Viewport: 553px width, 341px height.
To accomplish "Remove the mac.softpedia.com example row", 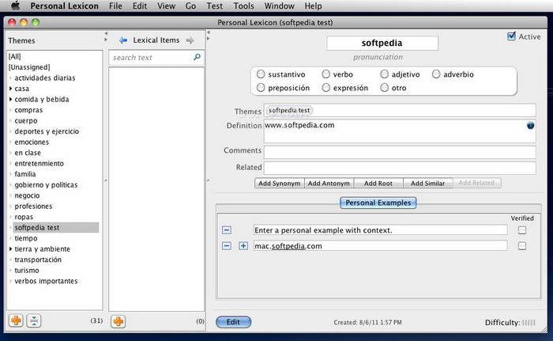I will 227,245.
